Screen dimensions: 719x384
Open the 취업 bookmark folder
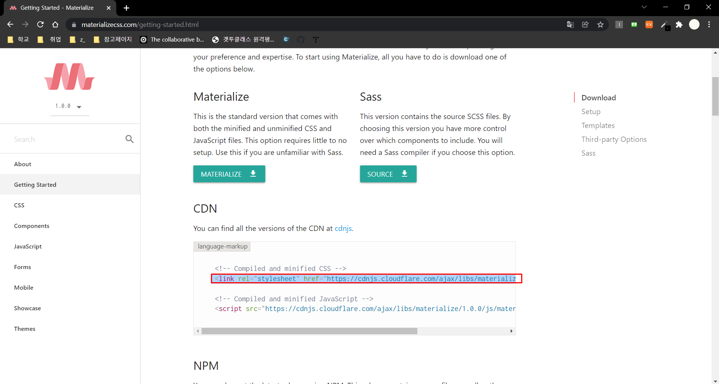pos(49,40)
